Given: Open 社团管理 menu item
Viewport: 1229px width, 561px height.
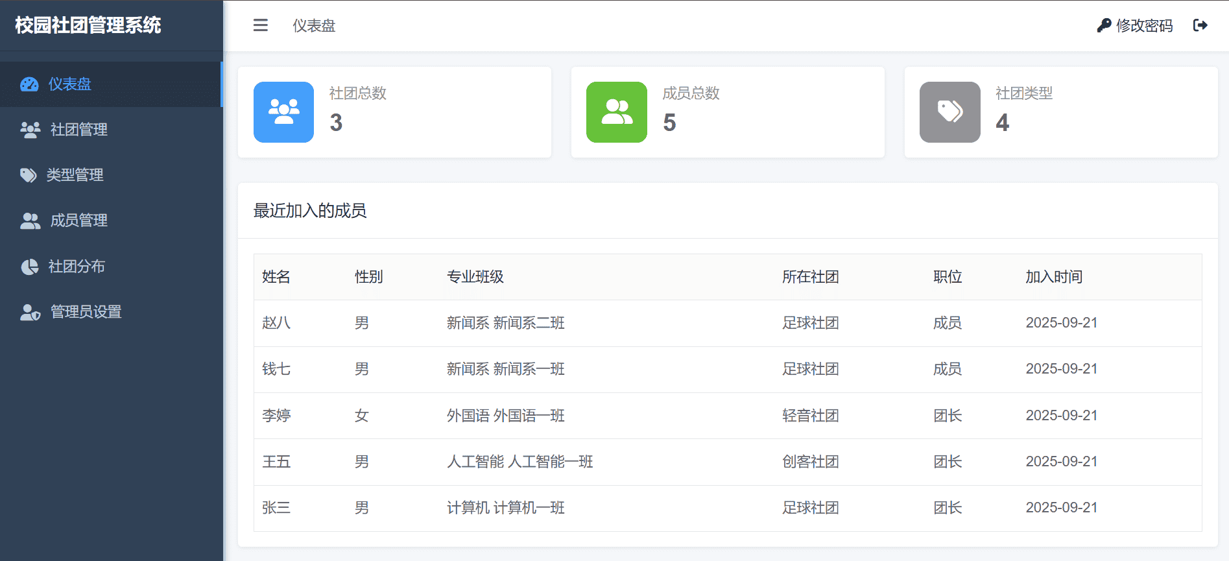Looking at the screenshot, I should pos(78,130).
